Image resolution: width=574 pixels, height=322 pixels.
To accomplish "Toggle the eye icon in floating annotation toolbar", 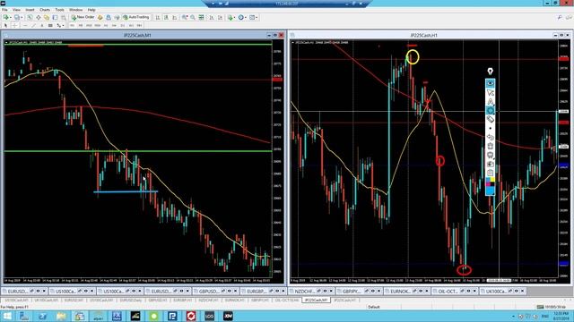I will 491,83.
